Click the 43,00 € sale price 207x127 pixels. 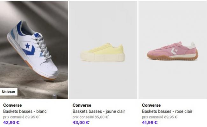(81, 123)
